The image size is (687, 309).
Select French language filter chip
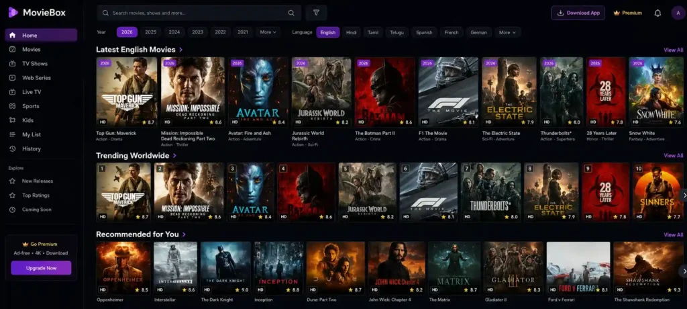(x=452, y=32)
